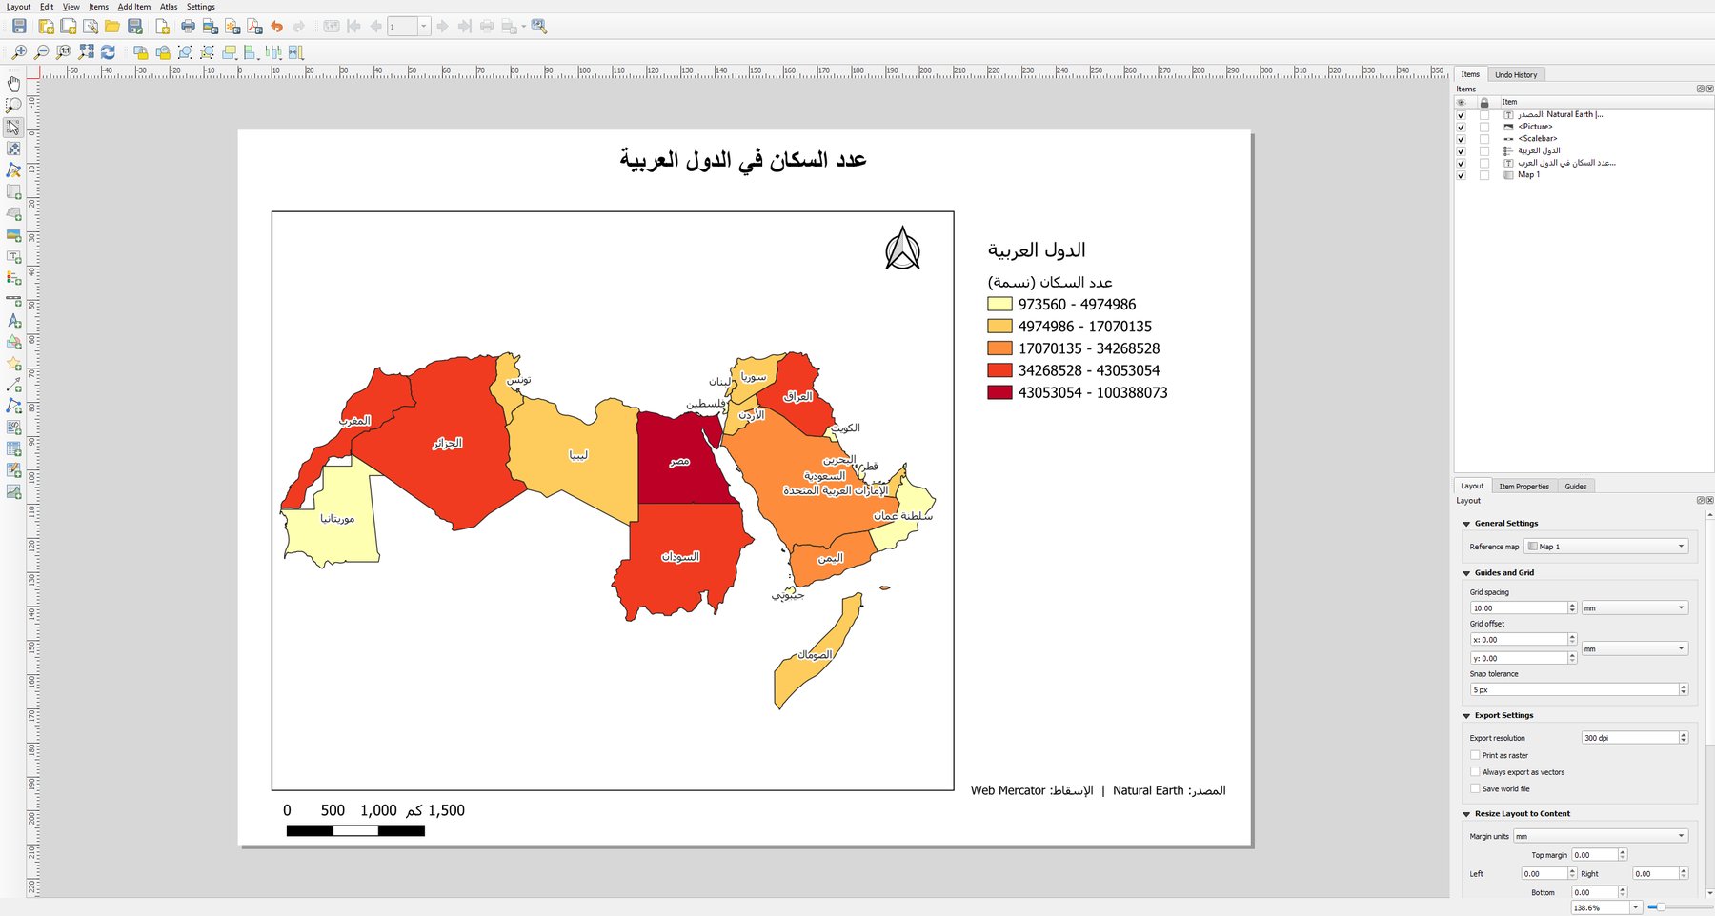Click the Print Layout icon
1715x916 pixels.
click(188, 27)
